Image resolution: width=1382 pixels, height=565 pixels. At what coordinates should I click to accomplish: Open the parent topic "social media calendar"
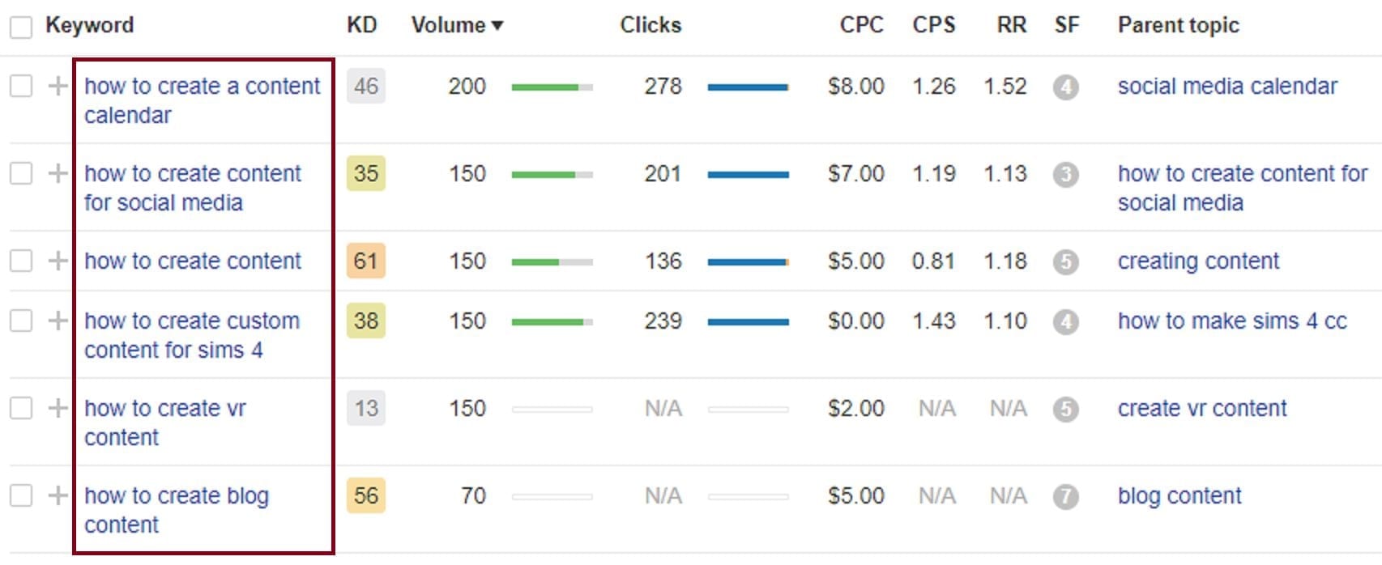pyautogui.click(x=1226, y=86)
